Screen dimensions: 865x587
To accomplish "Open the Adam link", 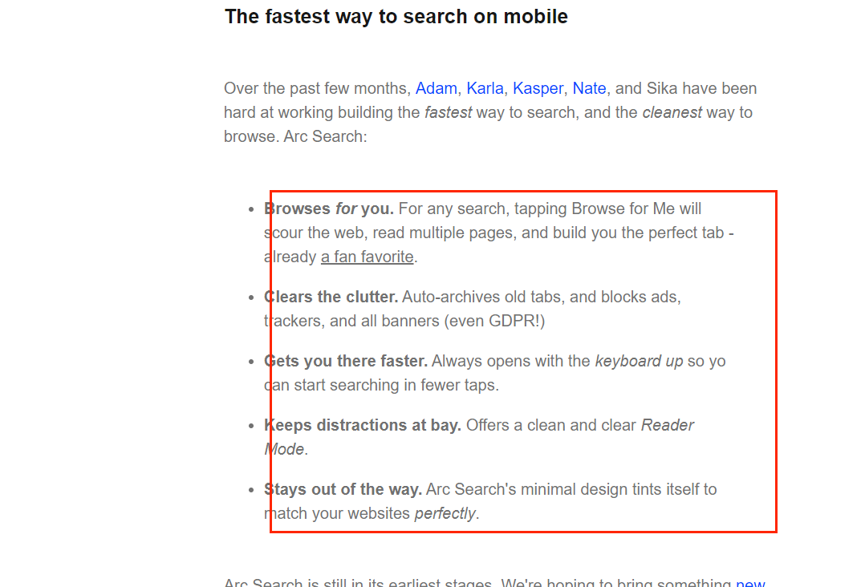I will click(x=436, y=89).
